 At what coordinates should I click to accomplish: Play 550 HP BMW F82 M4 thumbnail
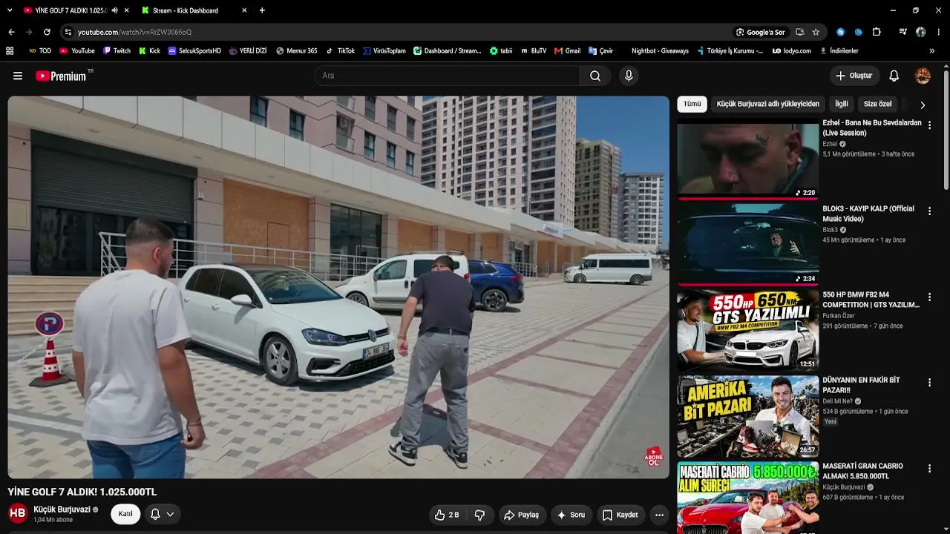point(747,330)
